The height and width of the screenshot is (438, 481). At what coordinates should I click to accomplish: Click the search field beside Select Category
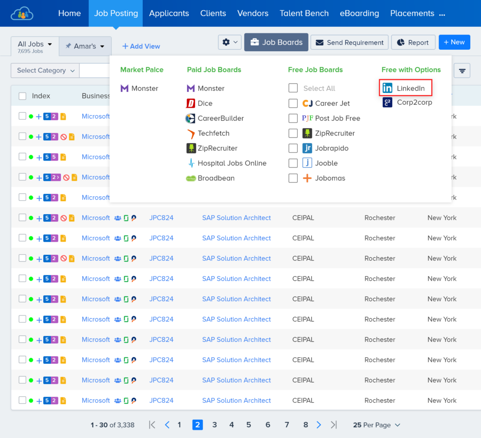[x=94, y=70]
